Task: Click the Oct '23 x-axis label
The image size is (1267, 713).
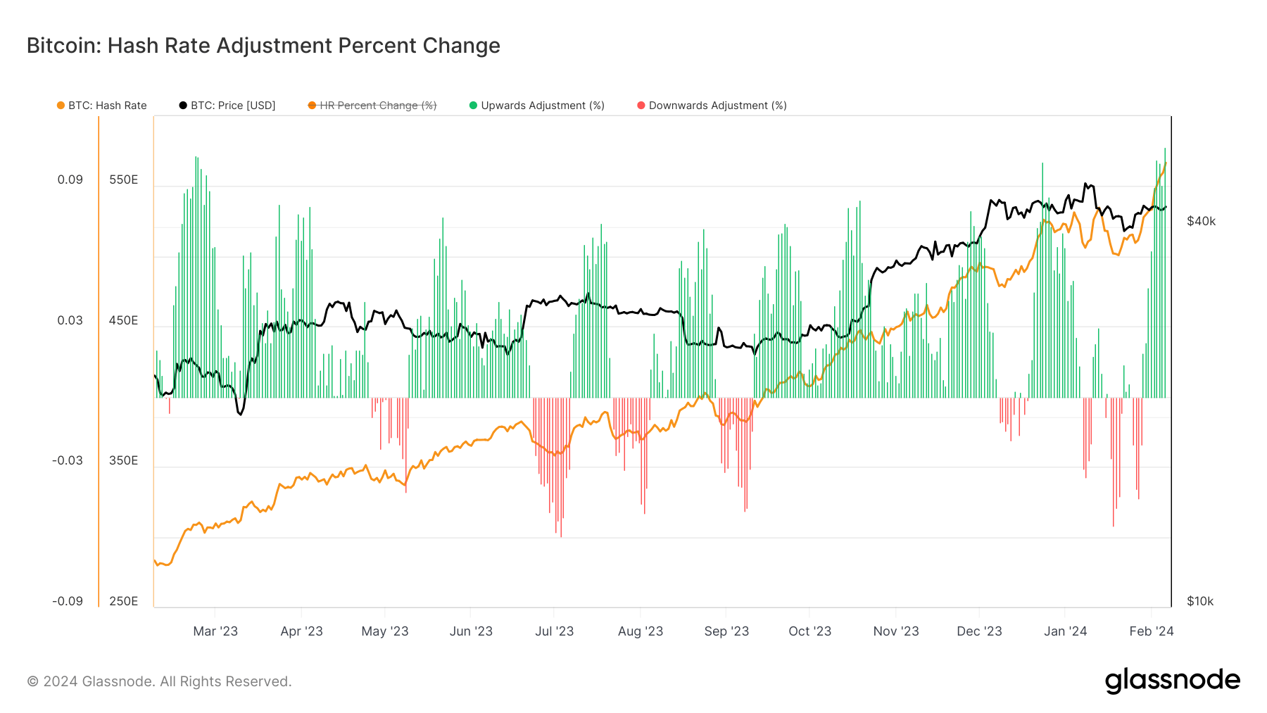Action: (x=809, y=631)
